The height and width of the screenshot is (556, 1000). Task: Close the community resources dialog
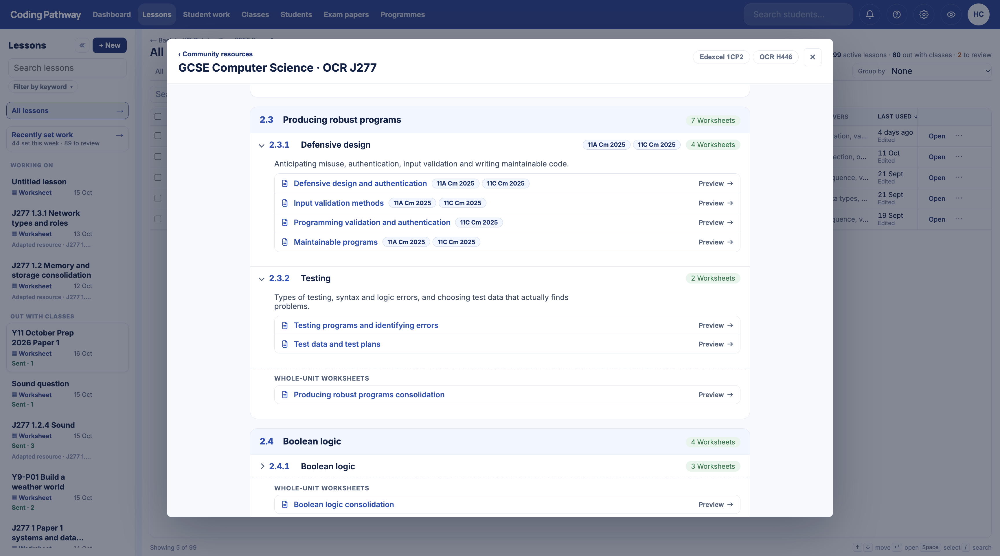click(812, 57)
